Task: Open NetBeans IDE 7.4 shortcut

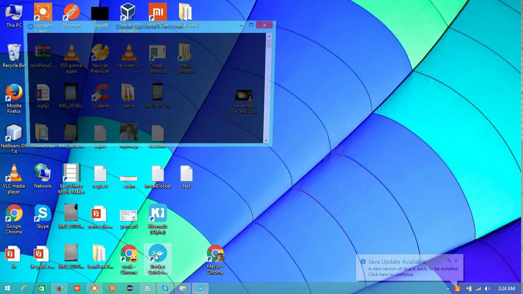Action: [x=14, y=139]
